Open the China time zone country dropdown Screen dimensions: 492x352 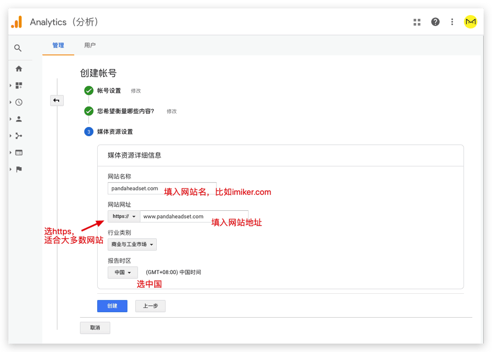pyautogui.click(x=123, y=272)
